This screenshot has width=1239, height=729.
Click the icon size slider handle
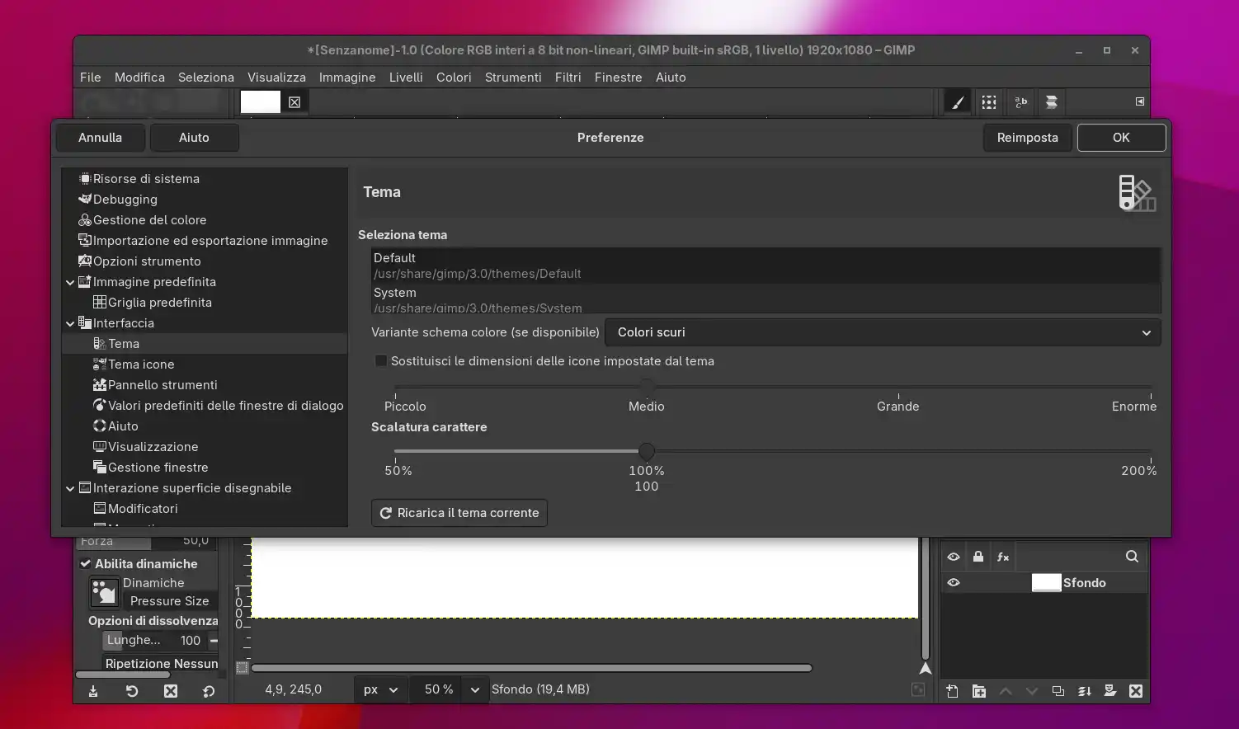(x=647, y=386)
